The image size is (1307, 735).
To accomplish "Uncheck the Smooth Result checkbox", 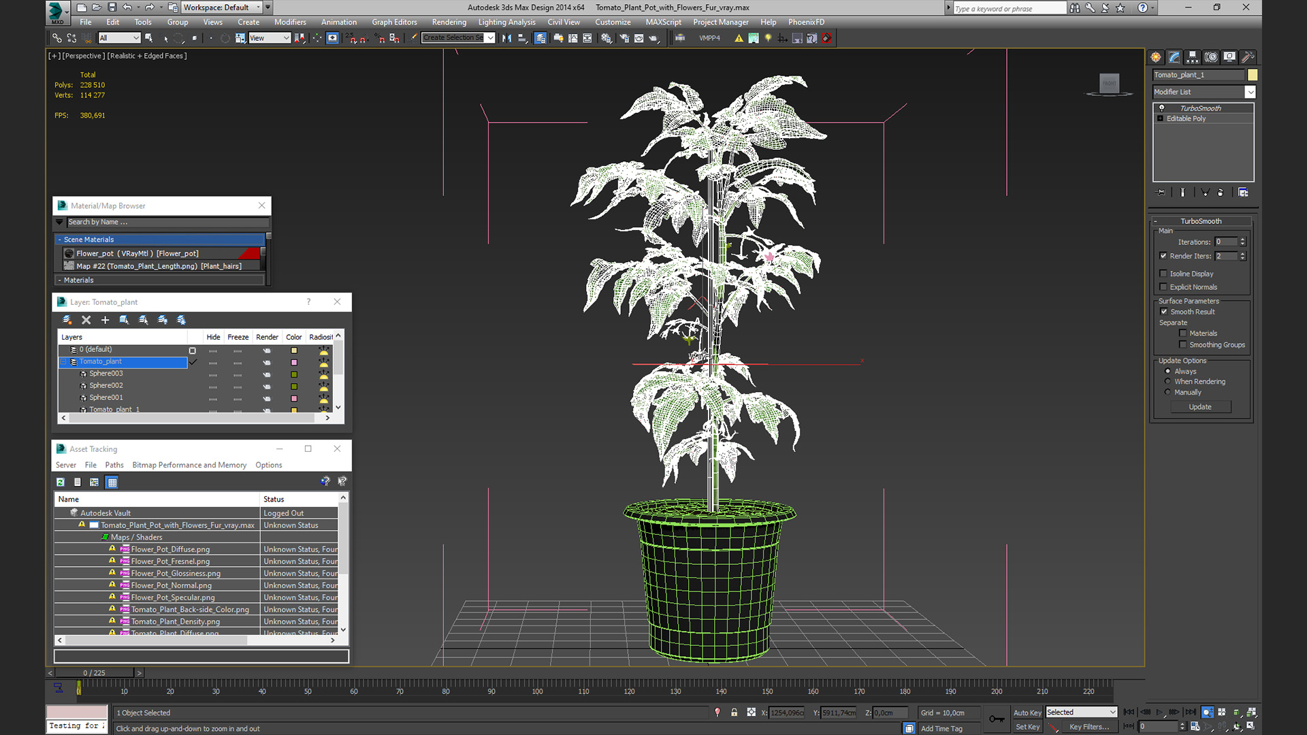I will coord(1164,312).
